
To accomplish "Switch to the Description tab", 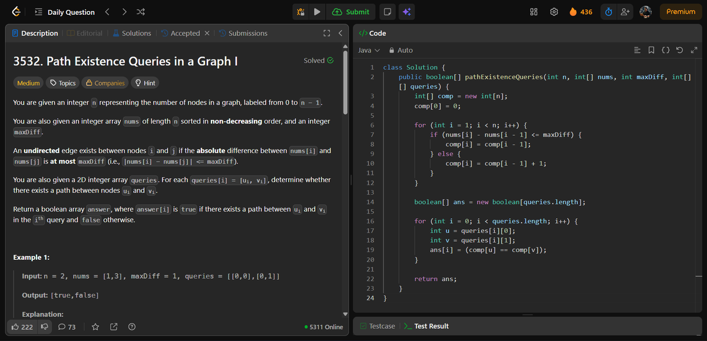I will 35,34.
